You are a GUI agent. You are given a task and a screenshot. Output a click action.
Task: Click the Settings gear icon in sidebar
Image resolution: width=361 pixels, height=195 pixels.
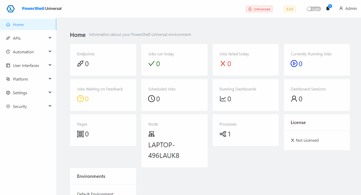(x=8, y=93)
